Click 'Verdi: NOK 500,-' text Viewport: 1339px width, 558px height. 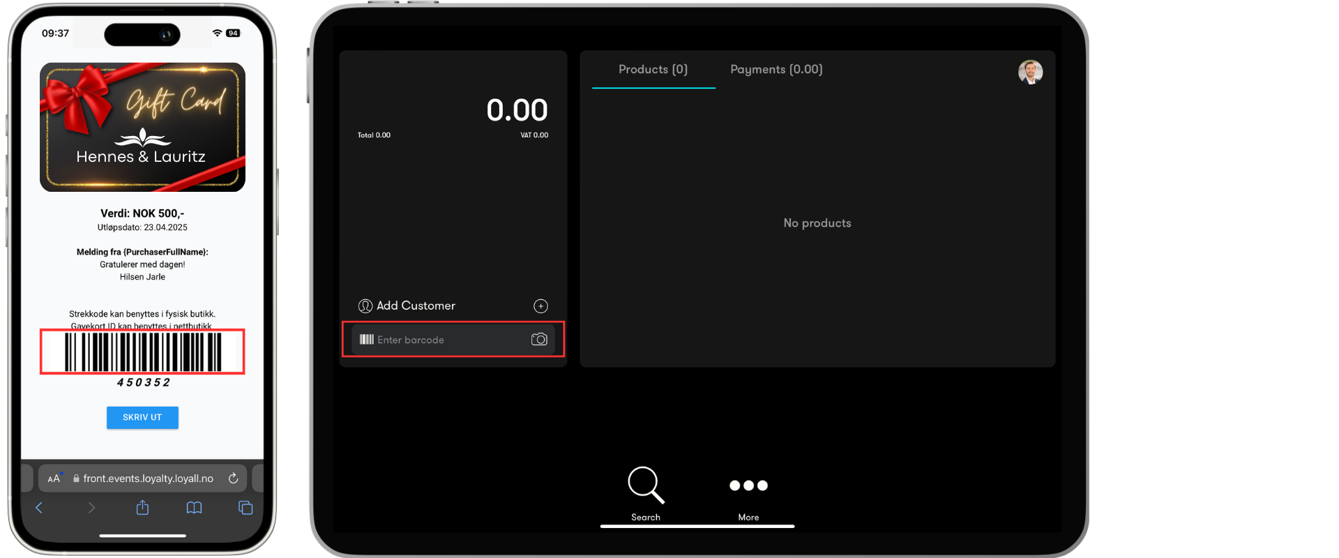point(142,213)
